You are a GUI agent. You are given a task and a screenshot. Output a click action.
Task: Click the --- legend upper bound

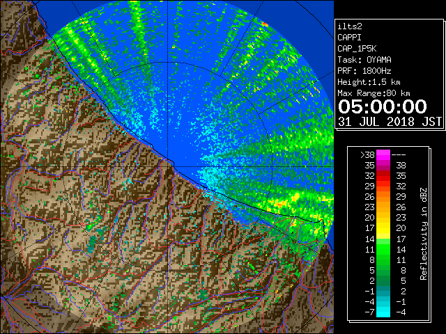pos(399,155)
